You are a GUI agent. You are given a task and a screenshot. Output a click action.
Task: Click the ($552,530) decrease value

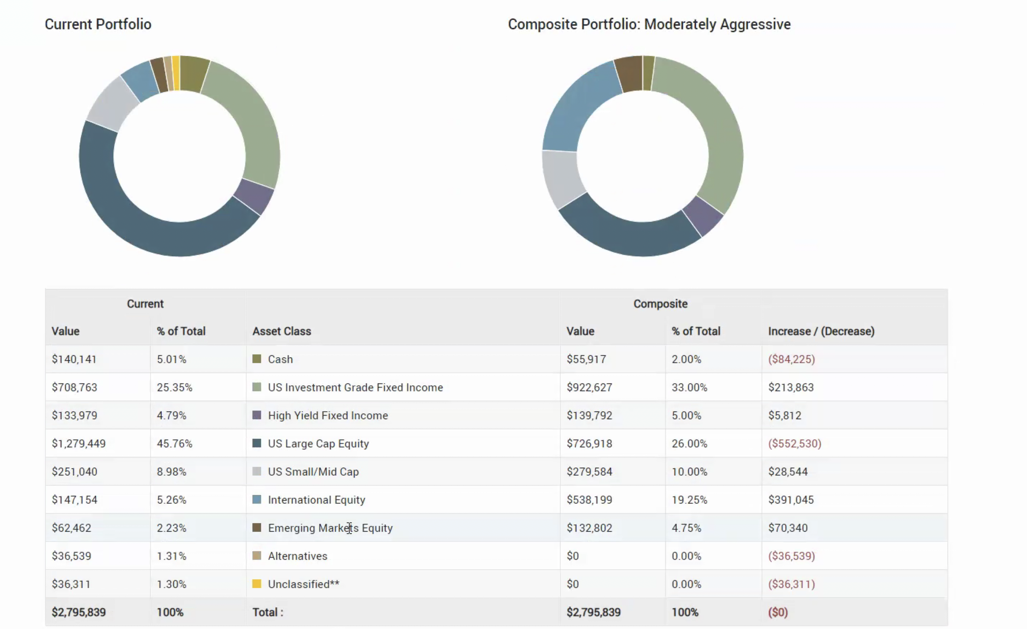tap(794, 443)
